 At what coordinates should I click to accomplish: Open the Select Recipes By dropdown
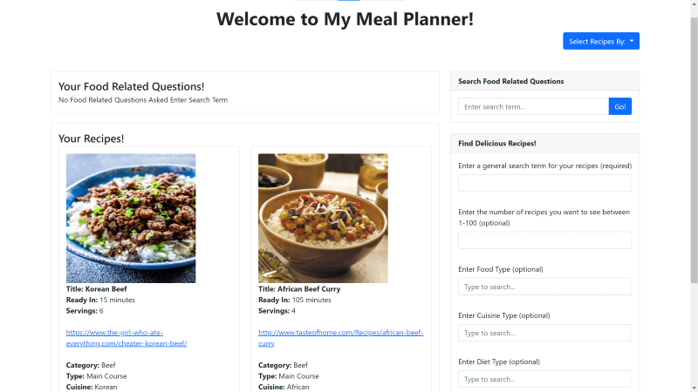601,41
